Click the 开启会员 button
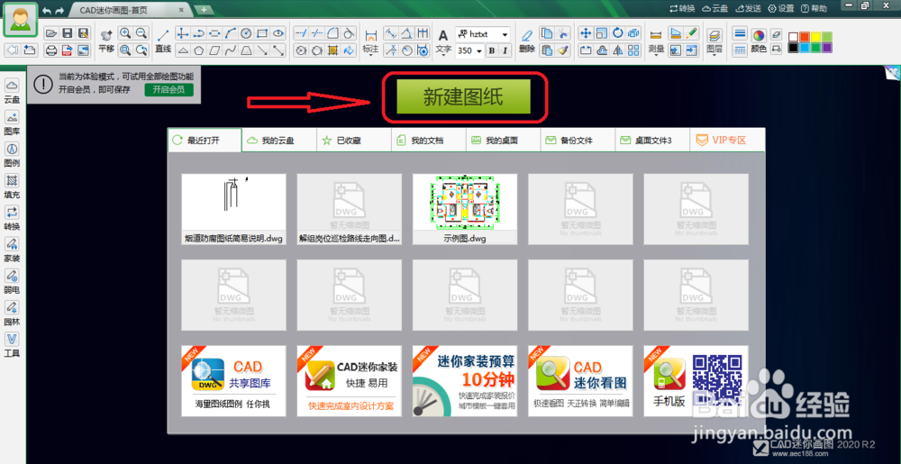Viewport: 901px width, 464px height. (169, 89)
